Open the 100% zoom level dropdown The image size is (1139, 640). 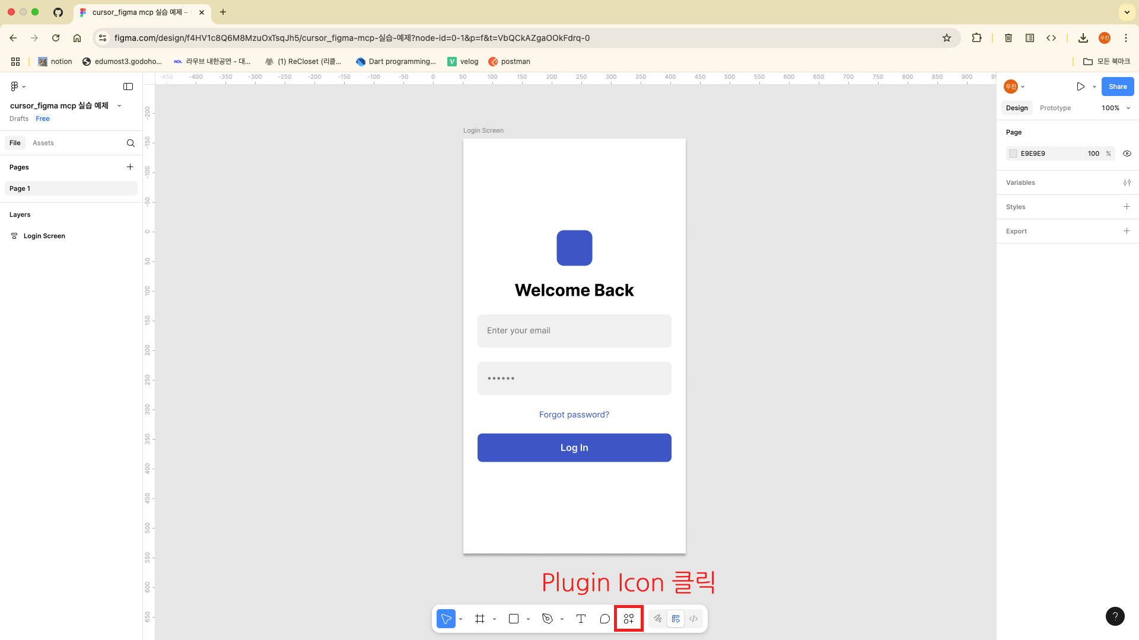[1116, 108]
